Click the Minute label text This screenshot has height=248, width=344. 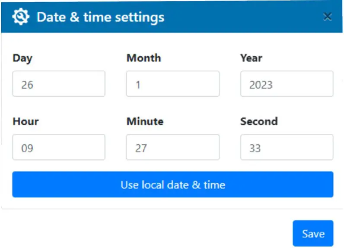point(144,121)
